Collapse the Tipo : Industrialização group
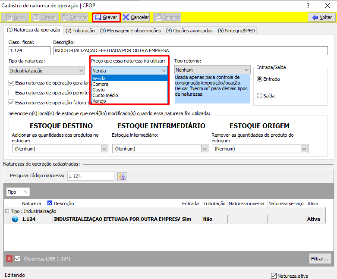 click(7, 211)
